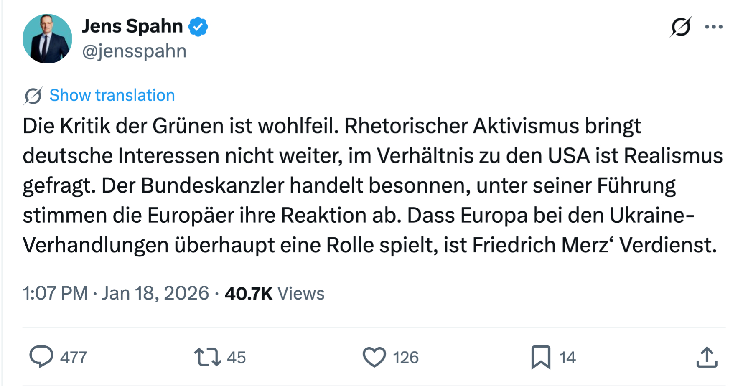The image size is (743, 386).
Task: Click the 45 reposts count
Action: pyautogui.click(x=236, y=358)
